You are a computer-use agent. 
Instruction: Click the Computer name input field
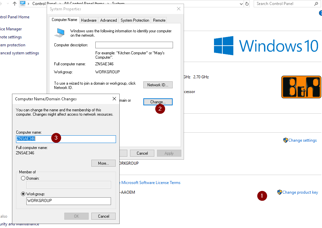pyautogui.click(x=66, y=139)
